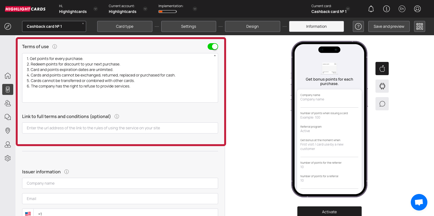Open settings gear in left sidebar
This screenshot has height=216, width=434.
coord(8,158)
